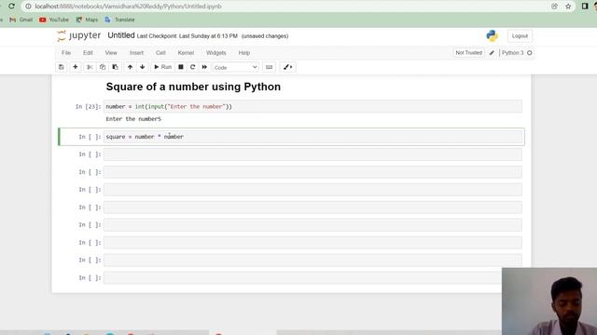
Task: Click the kernel idle circle indicator
Action: 529,53
